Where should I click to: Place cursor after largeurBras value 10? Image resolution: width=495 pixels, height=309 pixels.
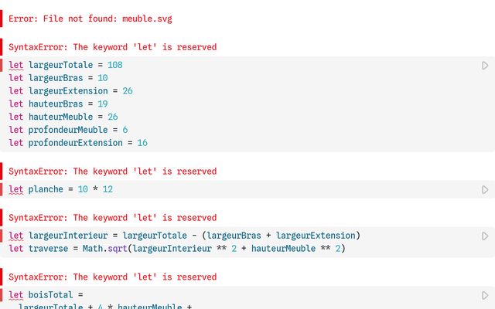coord(108,78)
